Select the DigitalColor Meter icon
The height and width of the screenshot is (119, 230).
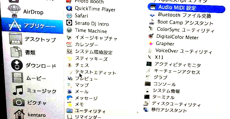point(151,36)
